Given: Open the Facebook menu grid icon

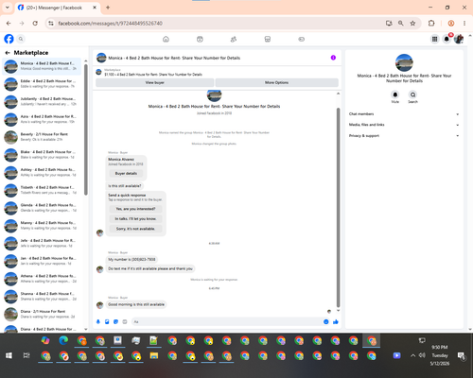Looking at the screenshot, I should pos(434,39).
